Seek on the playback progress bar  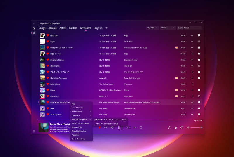pos(115,120)
